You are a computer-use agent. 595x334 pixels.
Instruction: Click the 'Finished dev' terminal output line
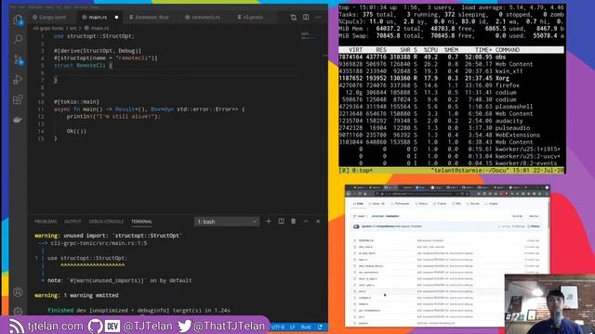[139, 310]
